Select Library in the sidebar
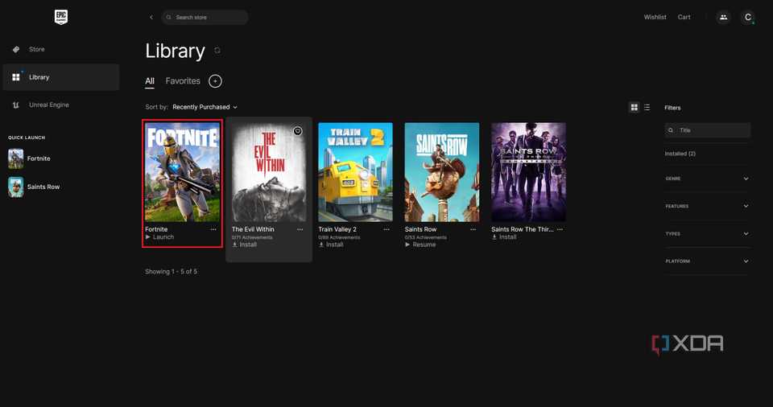Image resolution: width=773 pixels, height=407 pixels. tap(61, 77)
